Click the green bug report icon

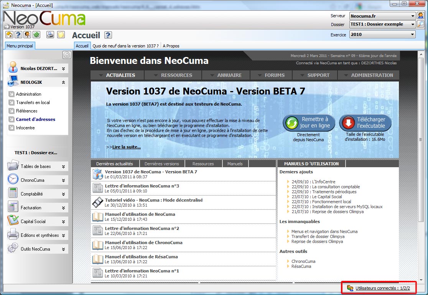[x=36, y=34]
